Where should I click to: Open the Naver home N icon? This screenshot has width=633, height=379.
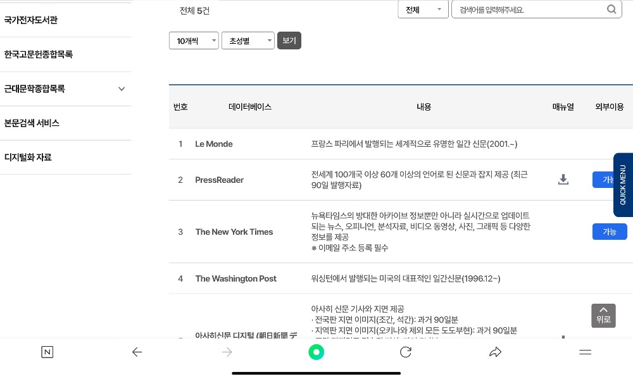(x=47, y=352)
